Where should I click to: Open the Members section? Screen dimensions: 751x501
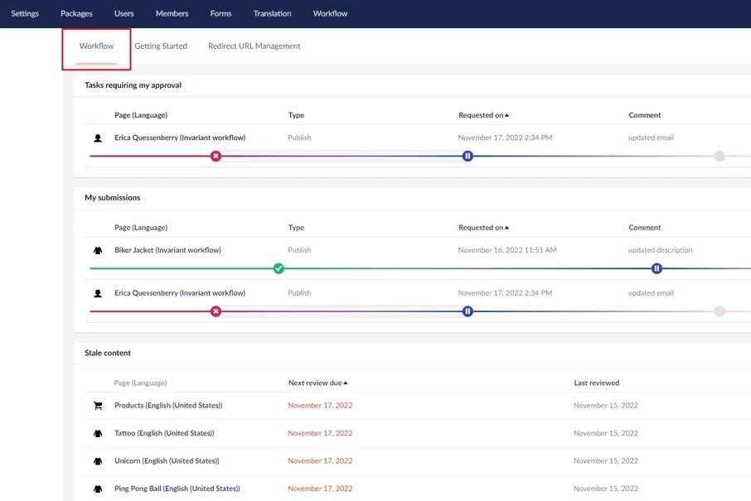click(172, 13)
